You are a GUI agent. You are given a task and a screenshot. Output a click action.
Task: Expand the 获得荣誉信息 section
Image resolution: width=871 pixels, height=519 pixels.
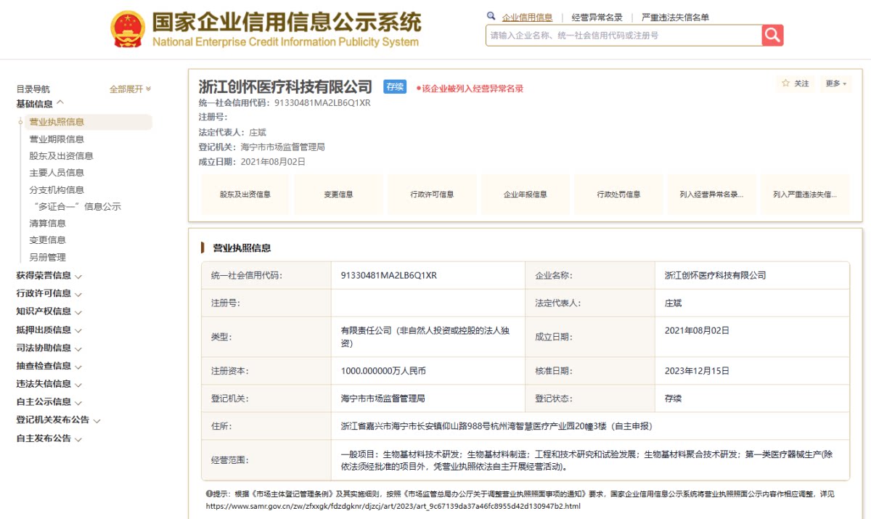click(x=49, y=276)
